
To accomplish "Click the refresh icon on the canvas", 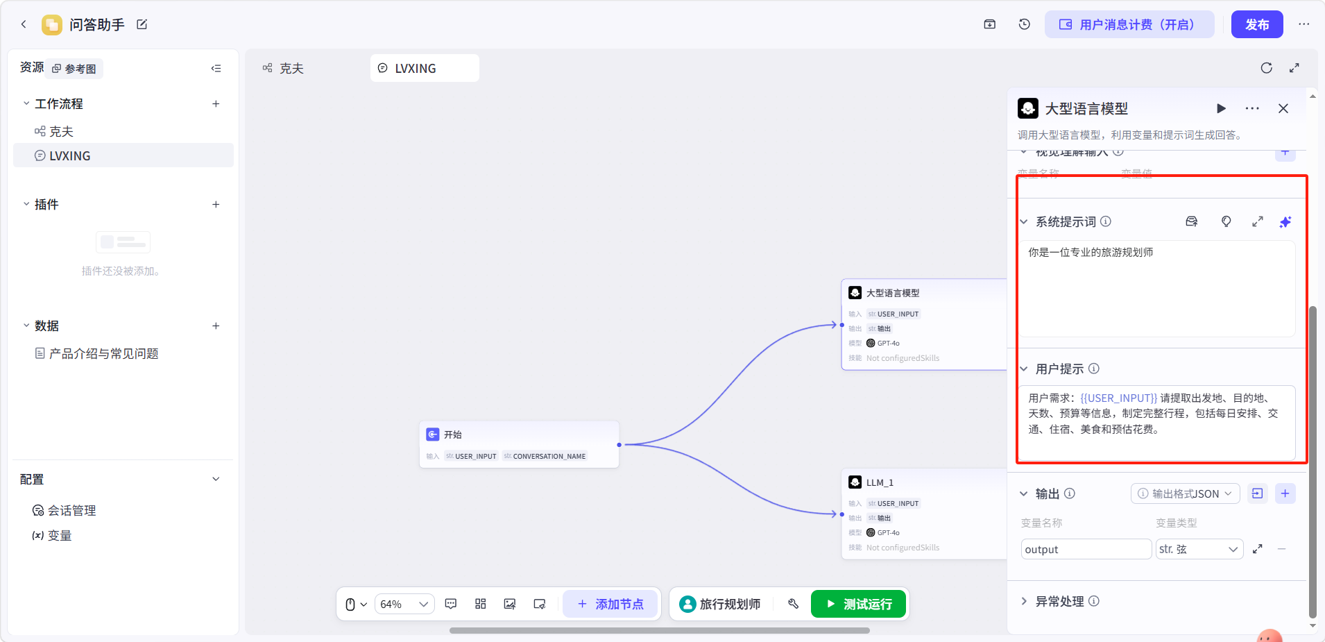I will pos(1267,68).
